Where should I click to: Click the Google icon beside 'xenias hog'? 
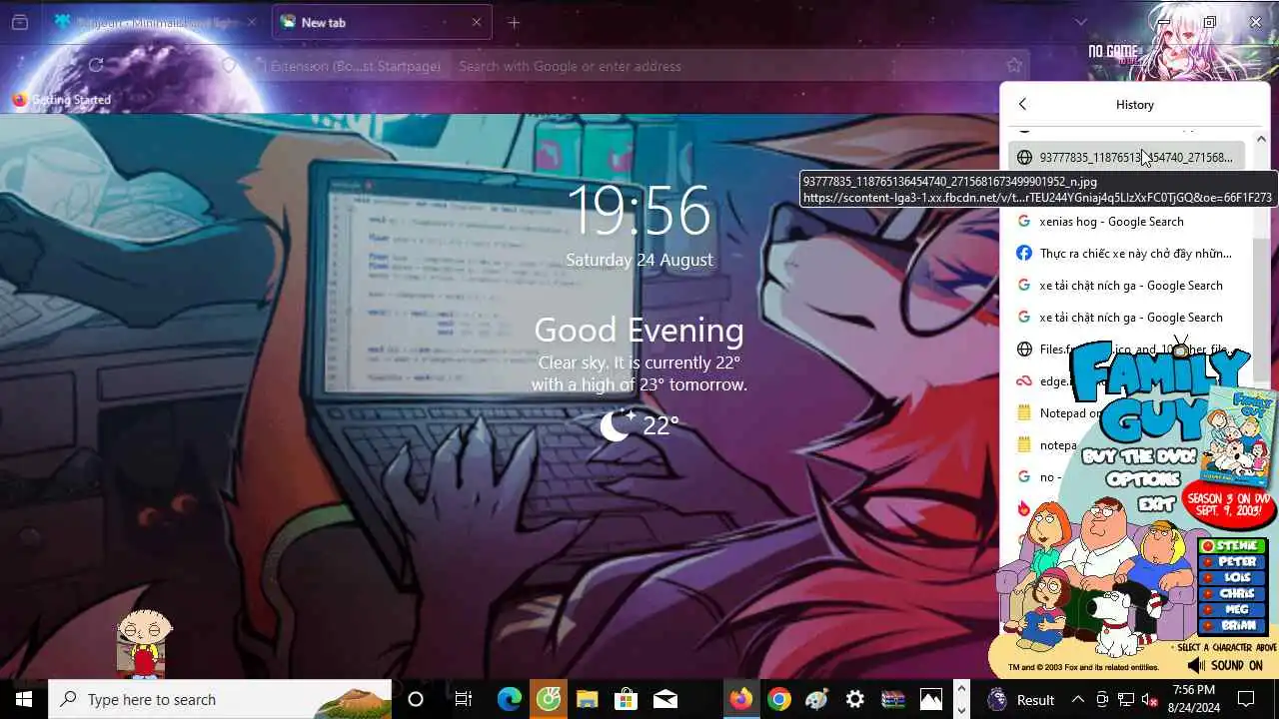pos(1023,222)
